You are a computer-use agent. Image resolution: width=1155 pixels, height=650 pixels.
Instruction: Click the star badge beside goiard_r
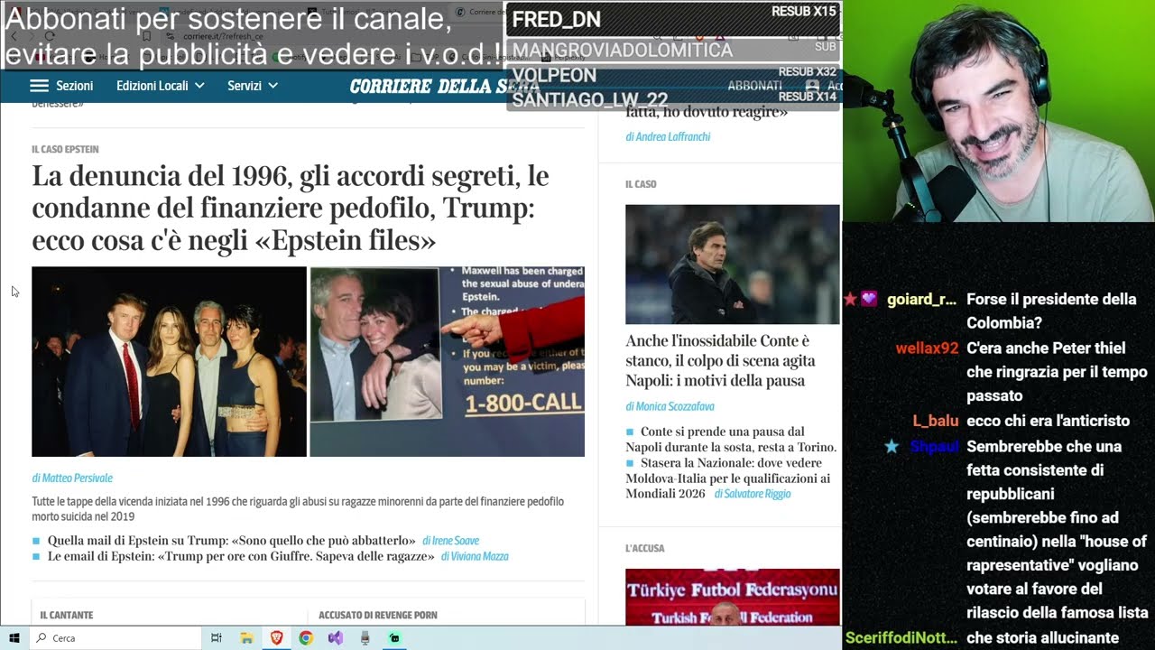850,300
